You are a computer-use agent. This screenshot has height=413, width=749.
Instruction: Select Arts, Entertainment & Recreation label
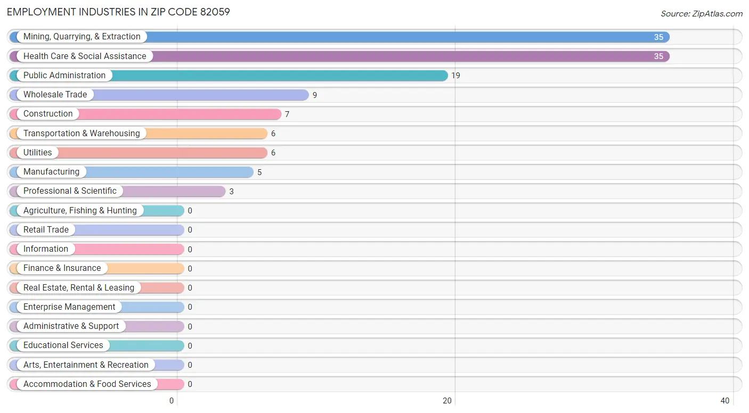(86, 365)
